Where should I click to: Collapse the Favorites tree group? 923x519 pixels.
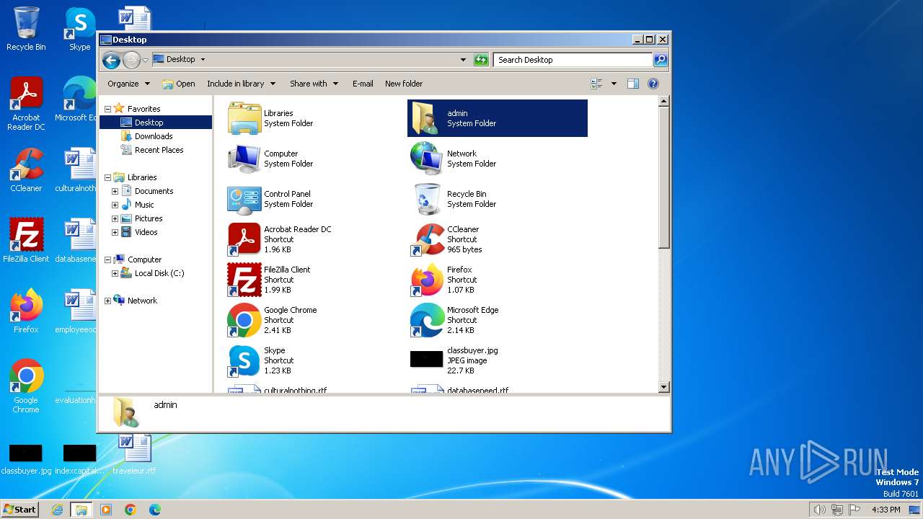click(107, 109)
